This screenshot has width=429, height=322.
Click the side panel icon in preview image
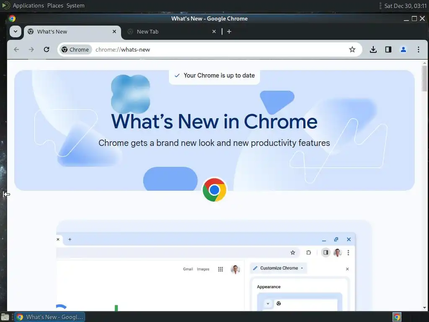(326, 252)
